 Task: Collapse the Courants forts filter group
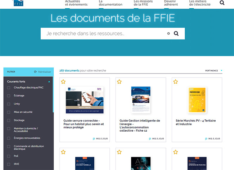click(49, 82)
